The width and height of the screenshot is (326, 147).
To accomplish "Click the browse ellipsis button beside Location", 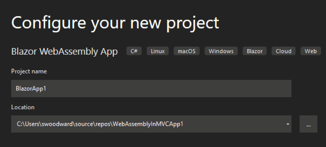I will pyautogui.click(x=308, y=124).
